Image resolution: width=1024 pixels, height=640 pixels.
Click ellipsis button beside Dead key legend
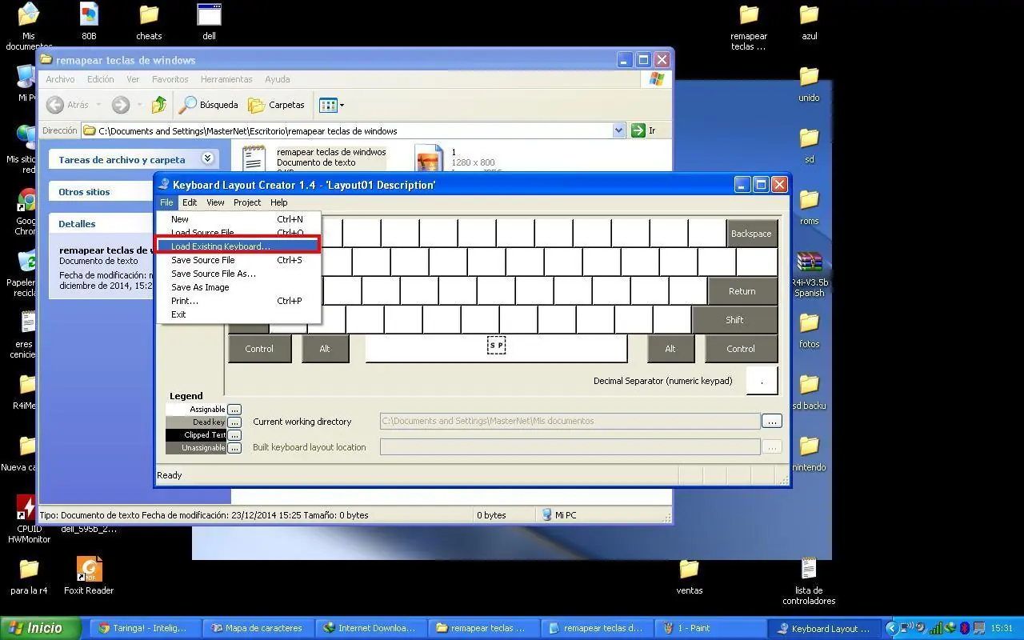coord(234,422)
